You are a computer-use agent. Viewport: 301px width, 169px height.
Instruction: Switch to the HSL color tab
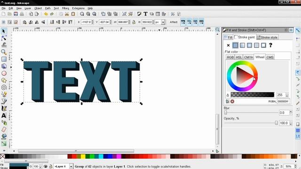click(x=239, y=57)
